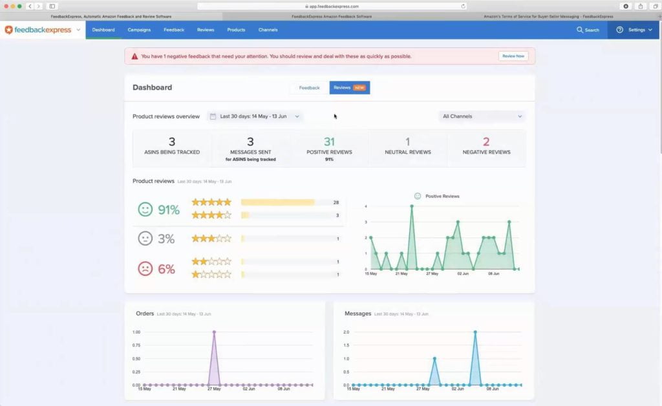Switch to the Feedback dashboard tab
Viewport: 662px width, 406px height.
click(x=309, y=88)
